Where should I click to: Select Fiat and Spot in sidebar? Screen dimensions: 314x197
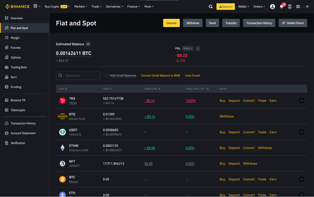point(25,28)
